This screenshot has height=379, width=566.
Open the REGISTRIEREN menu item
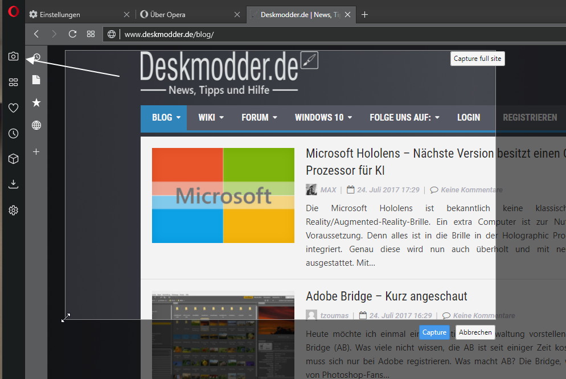(530, 118)
